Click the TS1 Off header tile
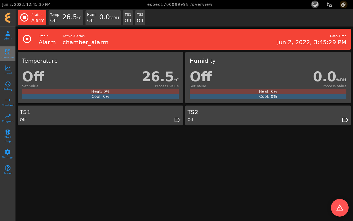This screenshot has width=353, height=221. tap(128, 18)
